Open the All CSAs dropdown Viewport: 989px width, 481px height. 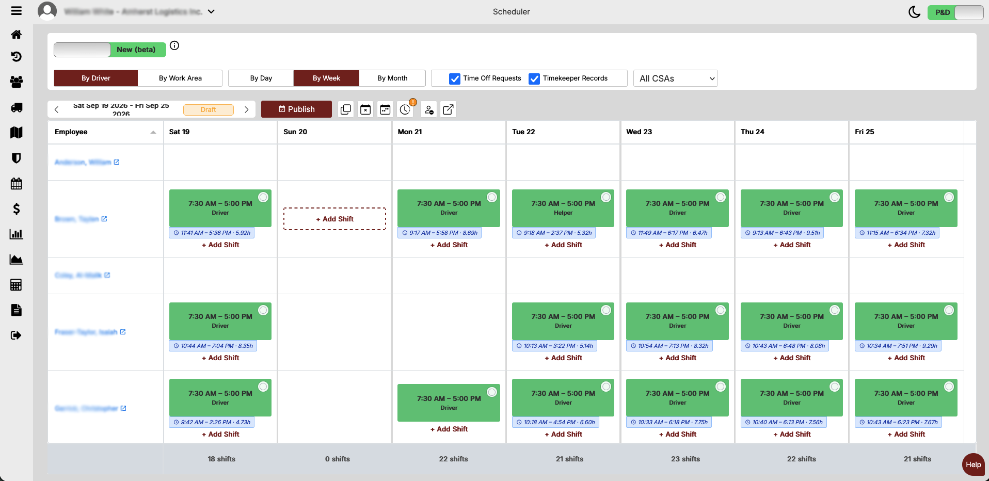tap(676, 78)
